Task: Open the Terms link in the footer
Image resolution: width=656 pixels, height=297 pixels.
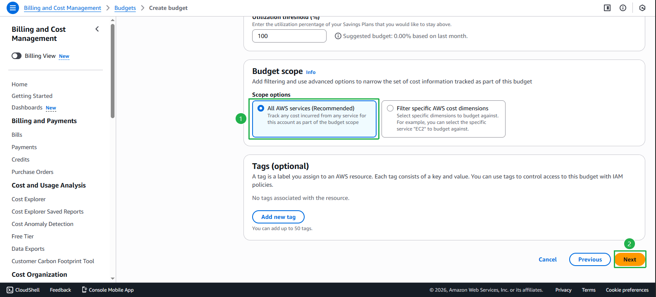Action: point(589,290)
